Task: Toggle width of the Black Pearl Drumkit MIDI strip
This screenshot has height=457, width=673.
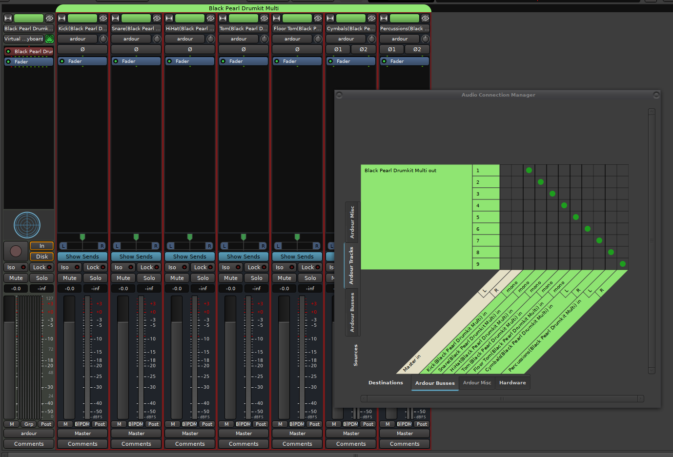Action: tap(8, 18)
